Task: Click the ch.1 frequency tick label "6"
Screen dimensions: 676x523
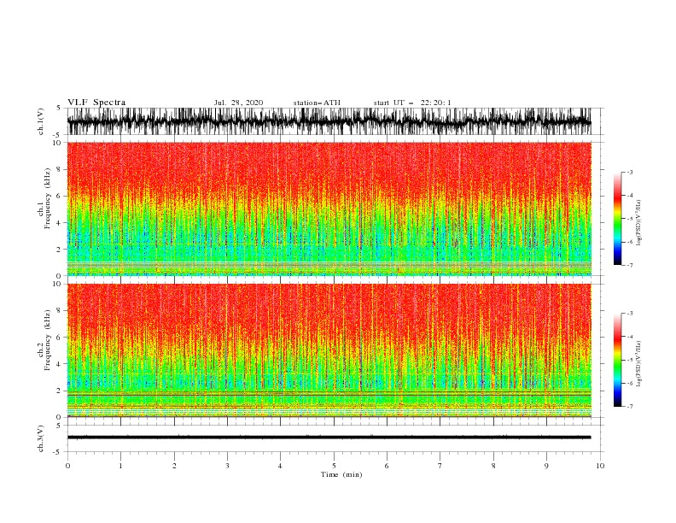Action: 59,196
